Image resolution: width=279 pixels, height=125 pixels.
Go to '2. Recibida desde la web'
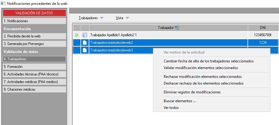[x=34, y=36]
